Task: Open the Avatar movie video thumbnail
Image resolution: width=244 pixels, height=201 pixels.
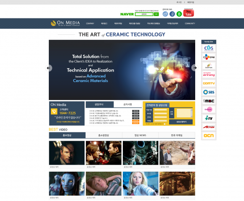Action: [67, 183]
